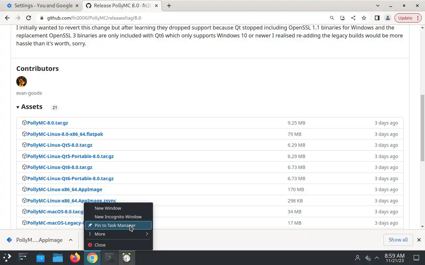
Task: Download PollyMC-8.0.tar.gz
Action: tap(47, 123)
